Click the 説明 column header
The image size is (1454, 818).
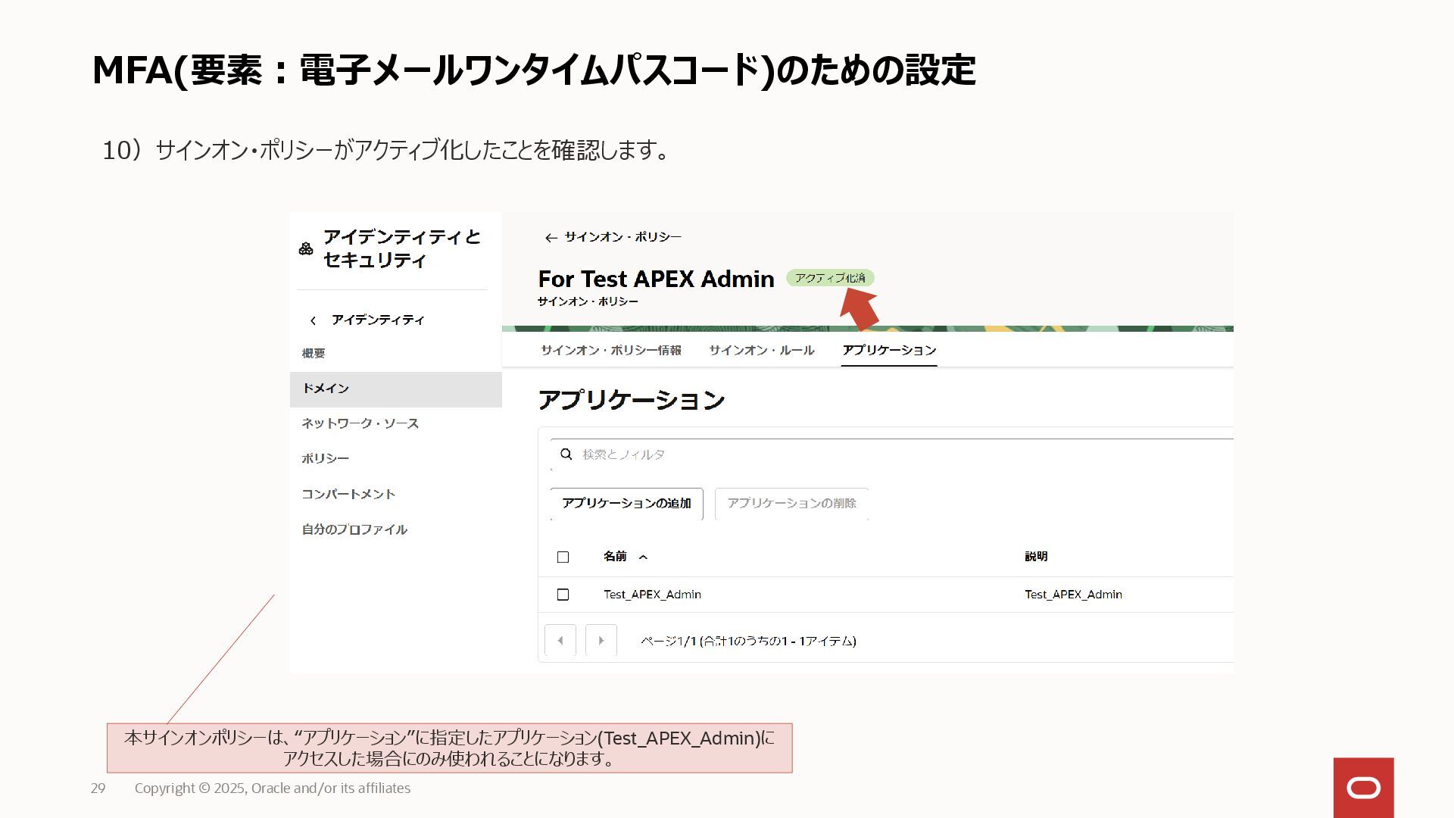1036,557
